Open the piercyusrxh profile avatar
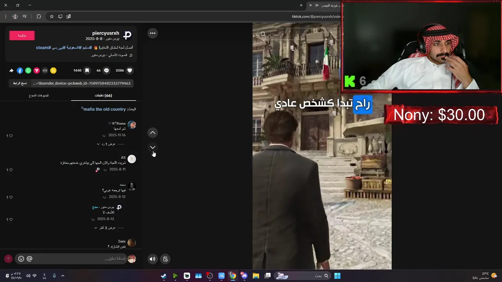Screen dimensions: 502x282 pyautogui.click(x=127, y=36)
